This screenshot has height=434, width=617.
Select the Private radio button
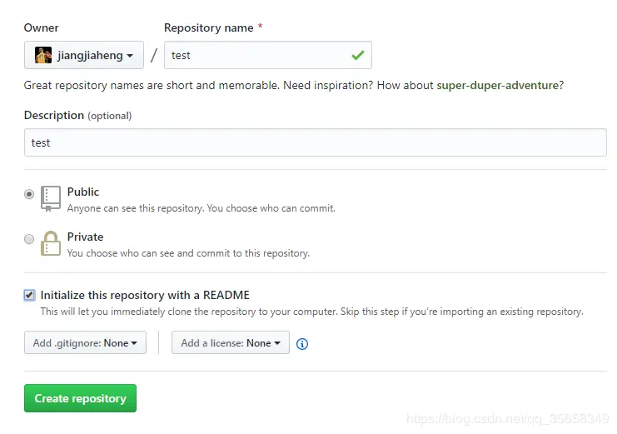pyautogui.click(x=30, y=239)
